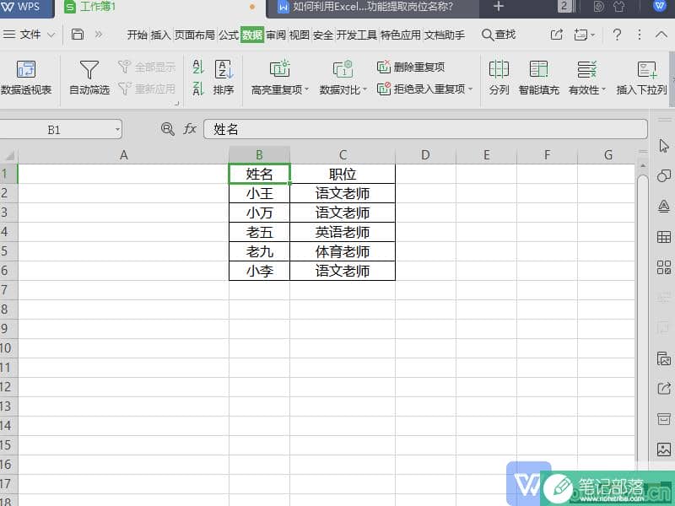The width and height of the screenshot is (675, 506).
Task: Expand the 有效性 dropdown arrow
Action: point(603,89)
